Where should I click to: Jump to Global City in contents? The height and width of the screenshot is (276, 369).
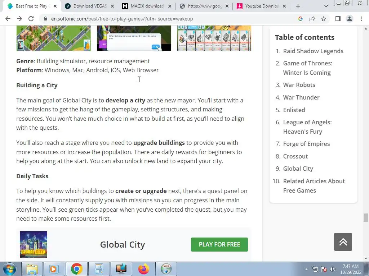tap(298, 169)
